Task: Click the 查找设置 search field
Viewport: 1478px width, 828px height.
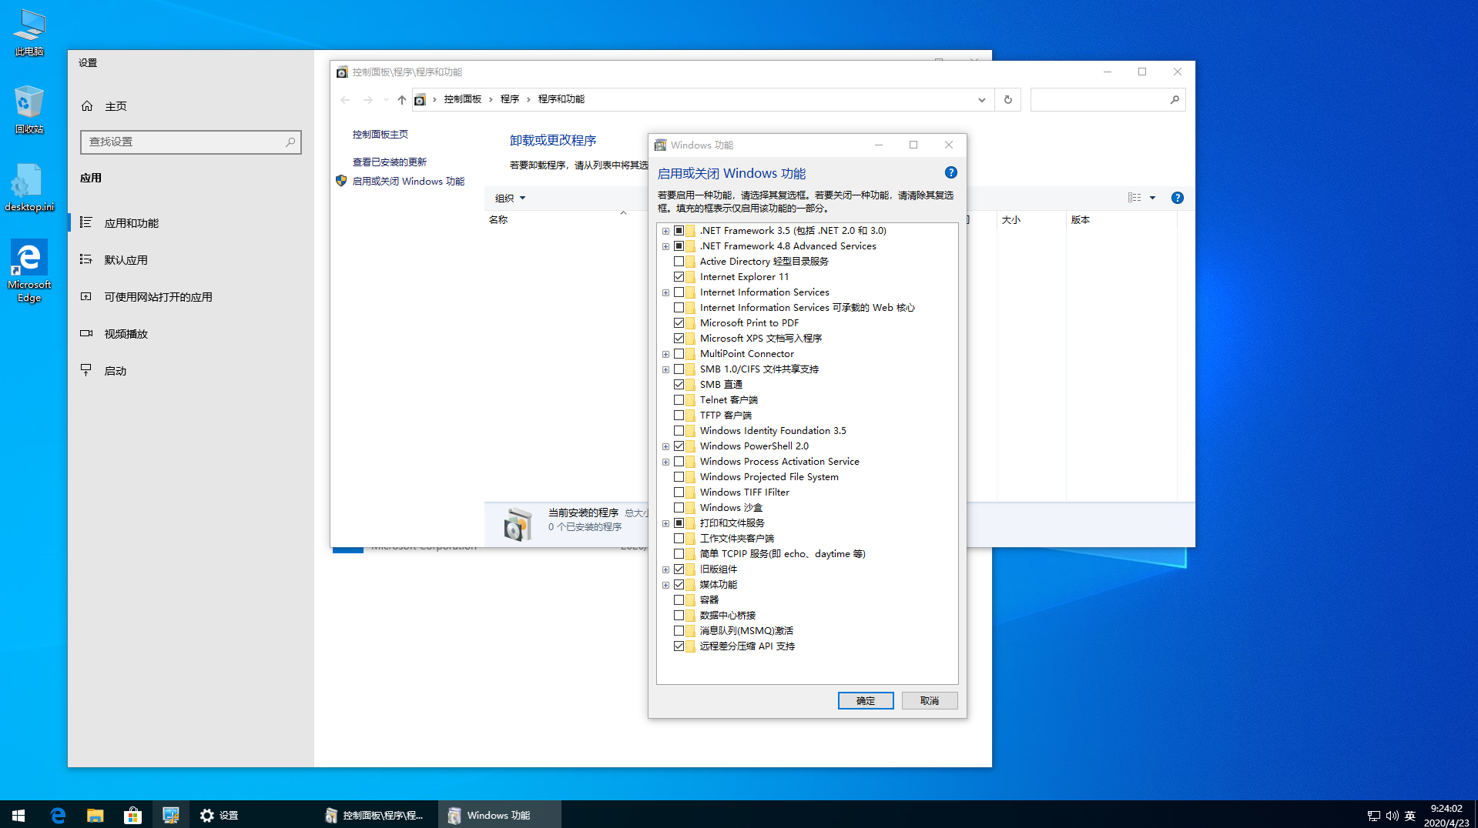Action: 191,142
